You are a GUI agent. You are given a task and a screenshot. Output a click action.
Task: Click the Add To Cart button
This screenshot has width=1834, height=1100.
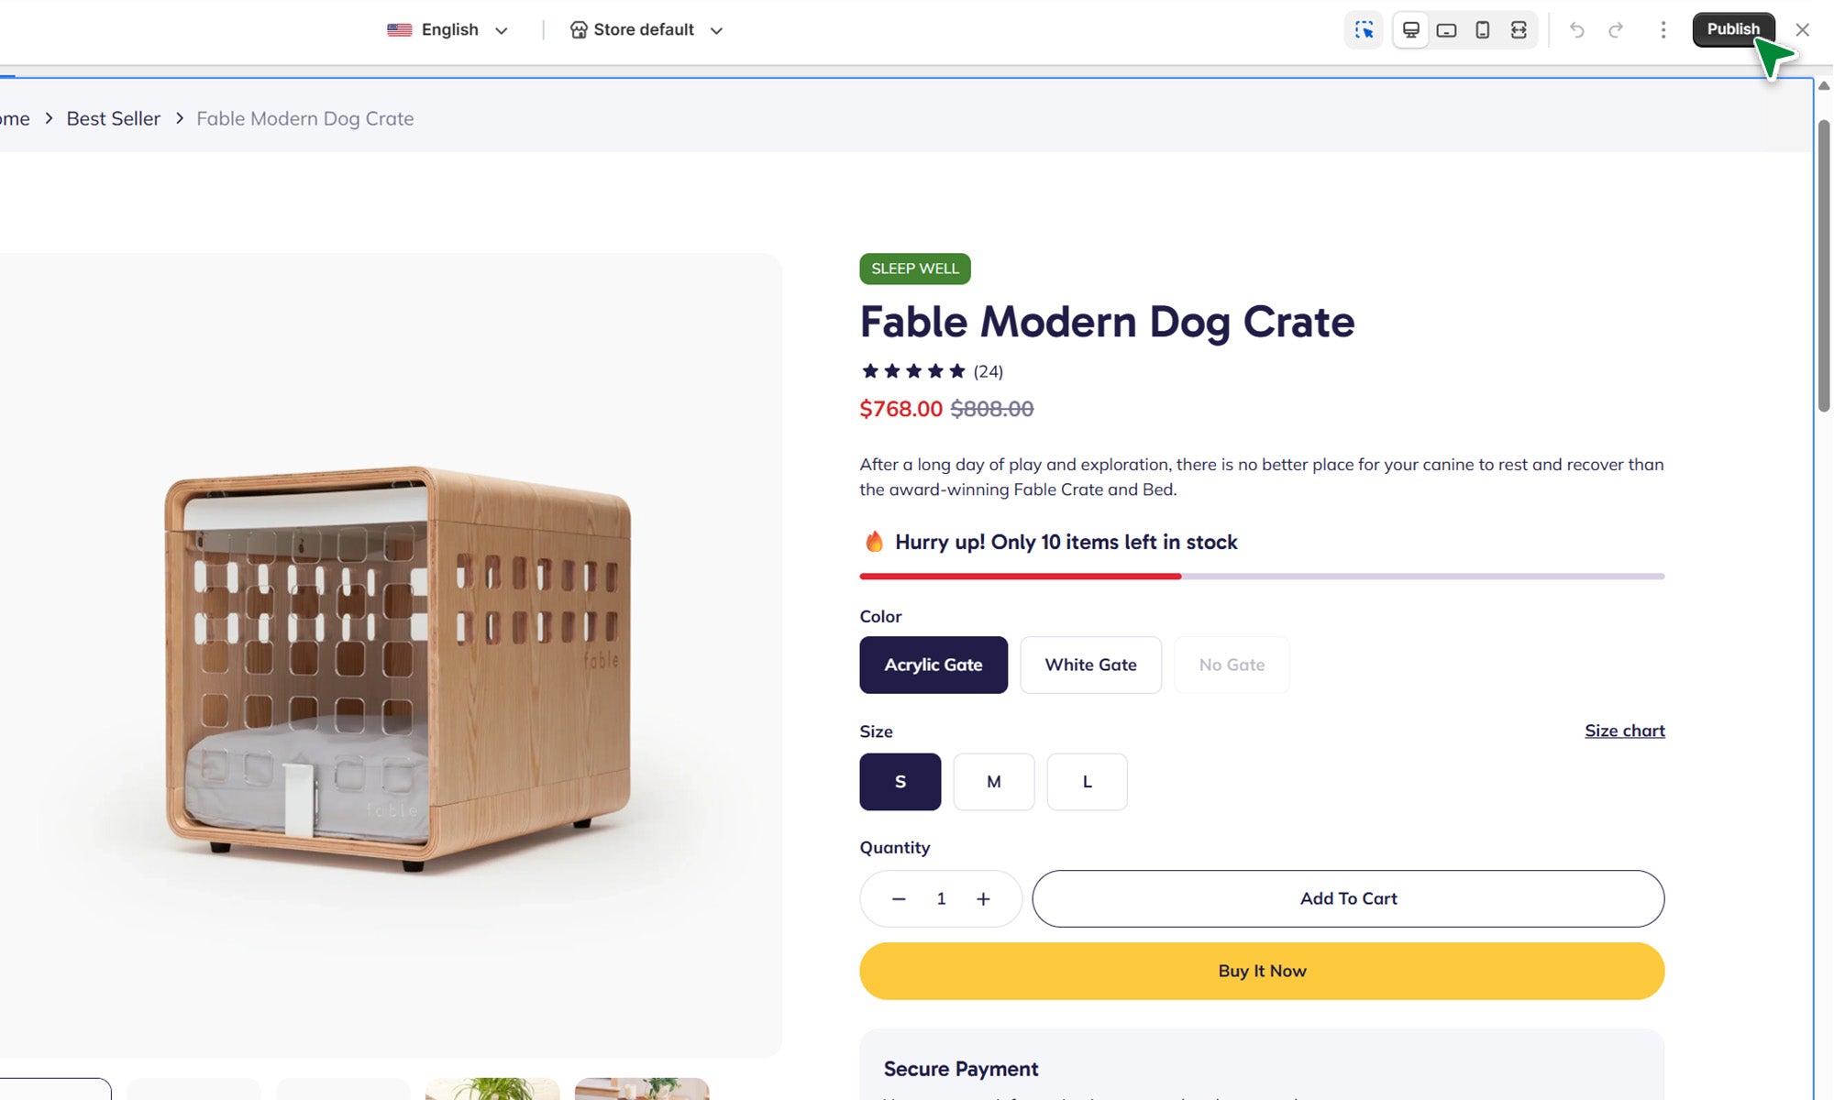(x=1348, y=899)
